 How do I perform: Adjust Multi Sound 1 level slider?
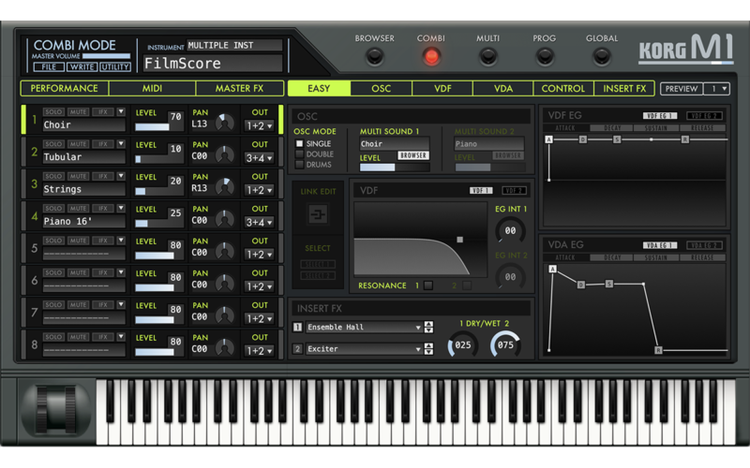click(395, 168)
